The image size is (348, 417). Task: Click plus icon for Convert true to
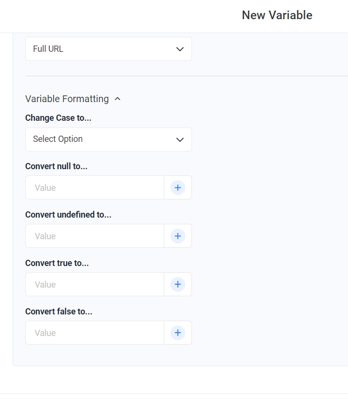178,284
